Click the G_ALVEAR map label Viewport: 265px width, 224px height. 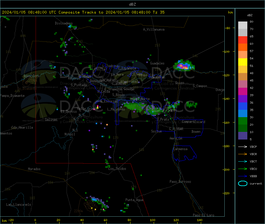click(x=176, y=129)
